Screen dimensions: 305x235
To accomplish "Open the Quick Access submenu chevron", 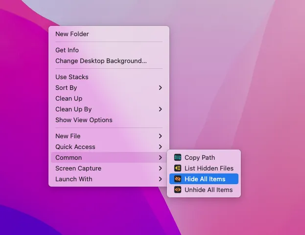I will click(x=160, y=147).
